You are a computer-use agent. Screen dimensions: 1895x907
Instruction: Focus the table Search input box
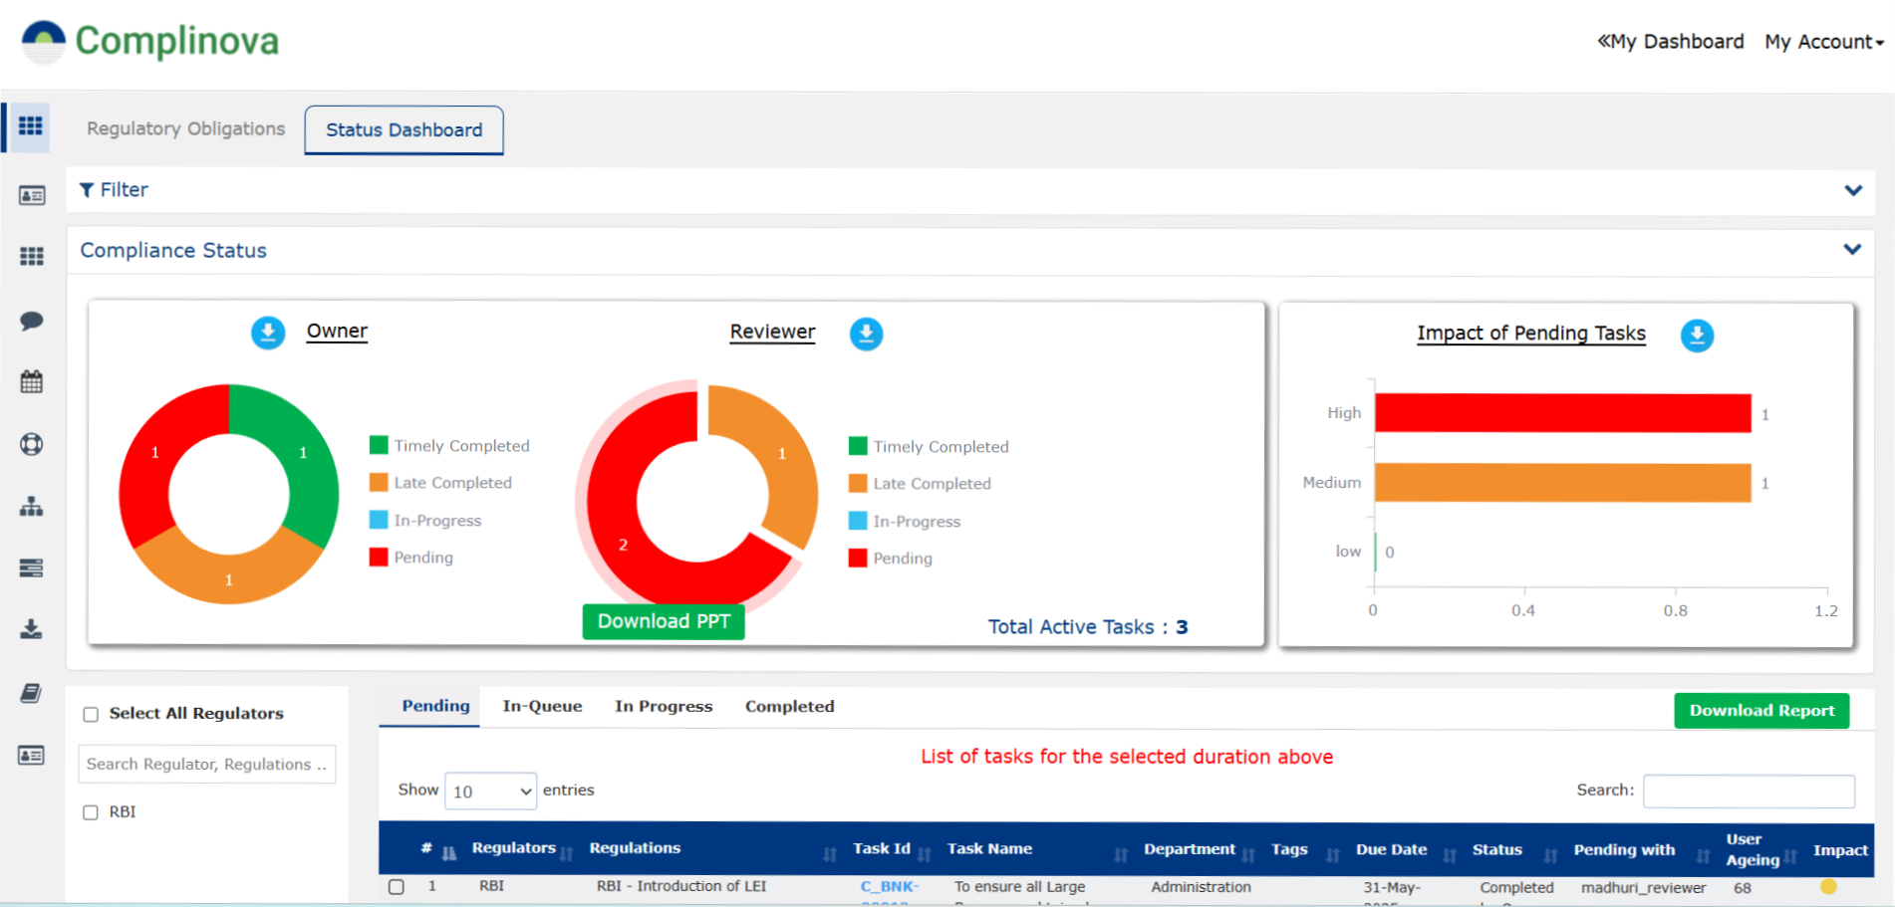[x=1749, y=792]
